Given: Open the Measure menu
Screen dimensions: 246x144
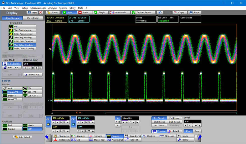Looking at the screenshot, I should [167, 136].
